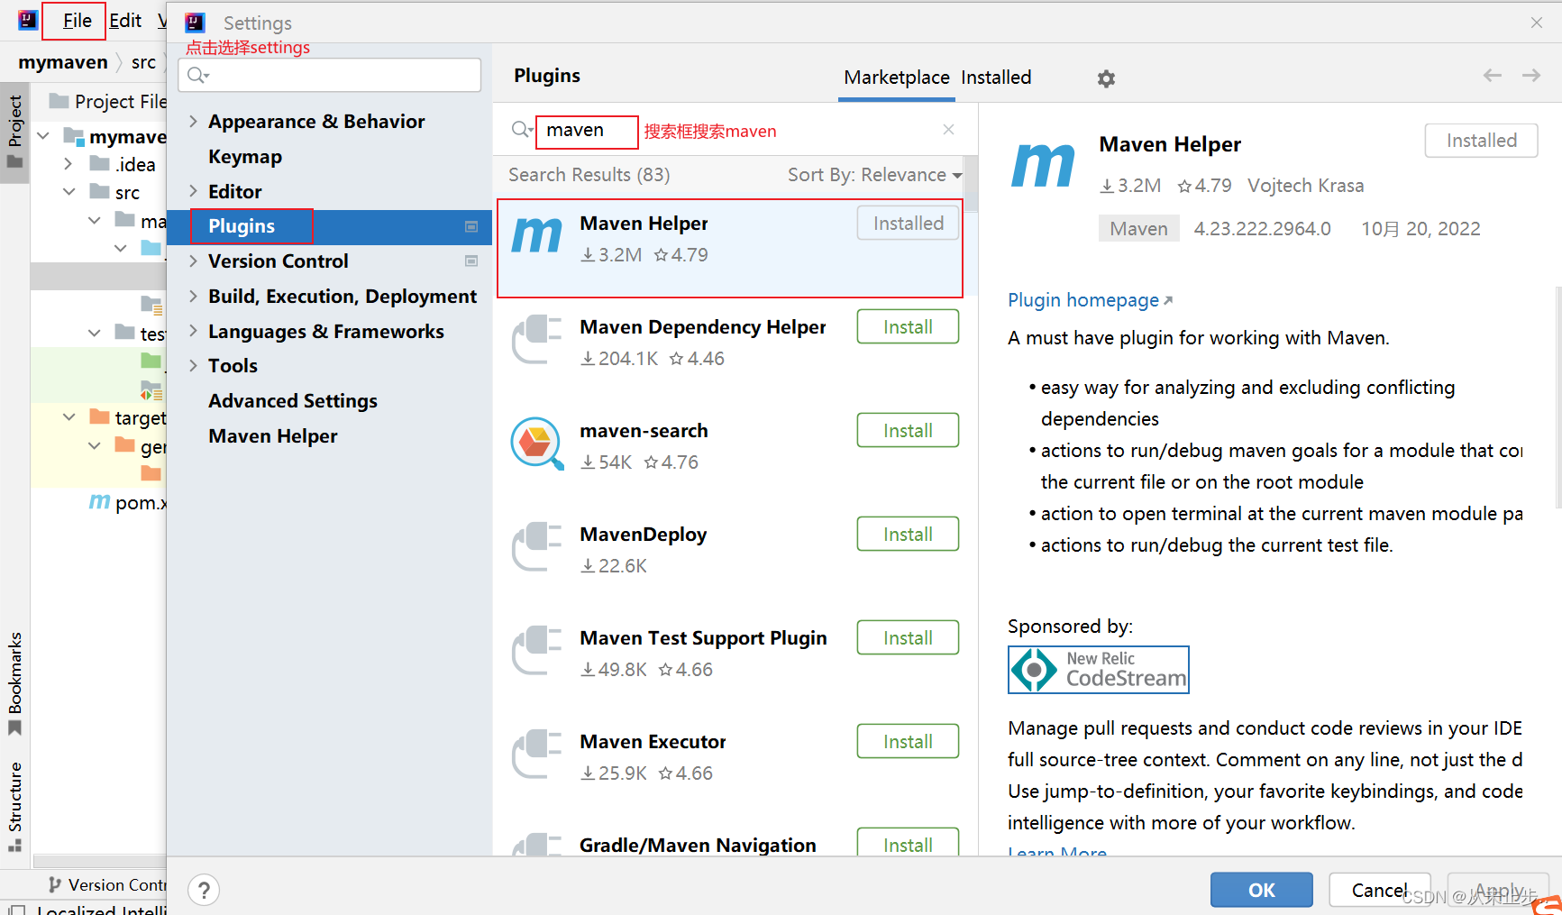The height and width of the screenshot is (915, 1562).
Task: Clear the plugin search with the X icon
Action: pyautogui.click(x=948, y=130)
